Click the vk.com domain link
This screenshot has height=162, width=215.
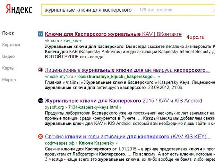(52, 40)
